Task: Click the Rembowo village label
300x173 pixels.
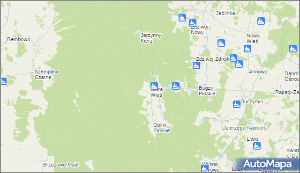Action: pos(19,39)
